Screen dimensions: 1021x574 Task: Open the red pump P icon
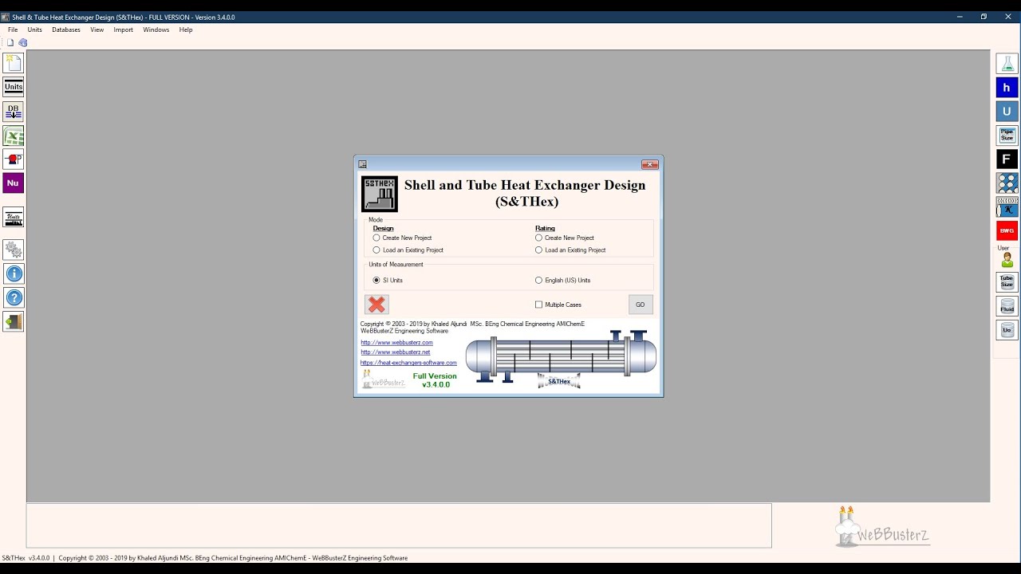13,159
